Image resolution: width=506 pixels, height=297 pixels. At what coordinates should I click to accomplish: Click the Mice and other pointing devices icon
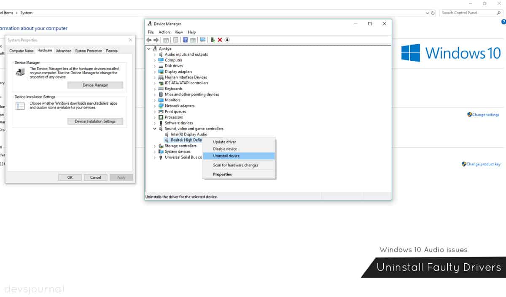click(x=161, y=94)
